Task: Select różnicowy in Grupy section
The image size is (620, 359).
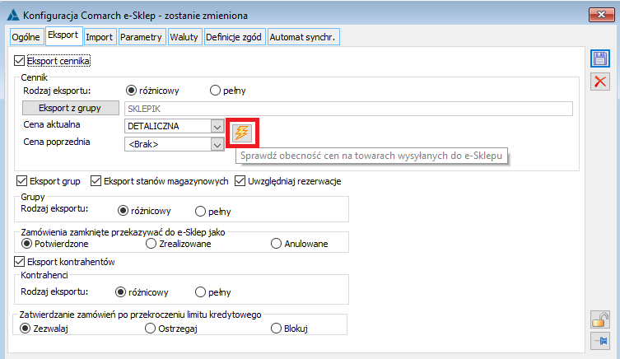Action: click(x=123, y=211)
